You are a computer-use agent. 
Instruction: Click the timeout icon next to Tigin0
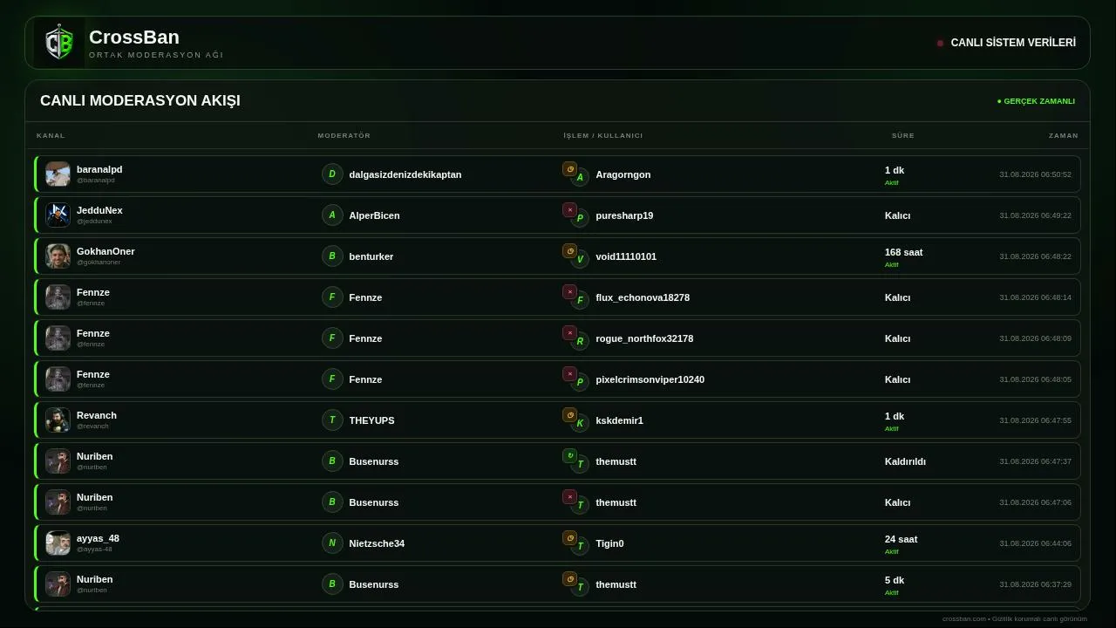569,538
